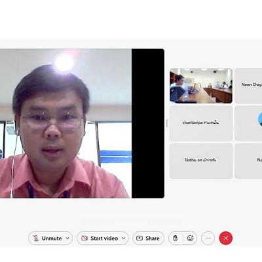Click the main speaker video

click(x=82, y=123)
